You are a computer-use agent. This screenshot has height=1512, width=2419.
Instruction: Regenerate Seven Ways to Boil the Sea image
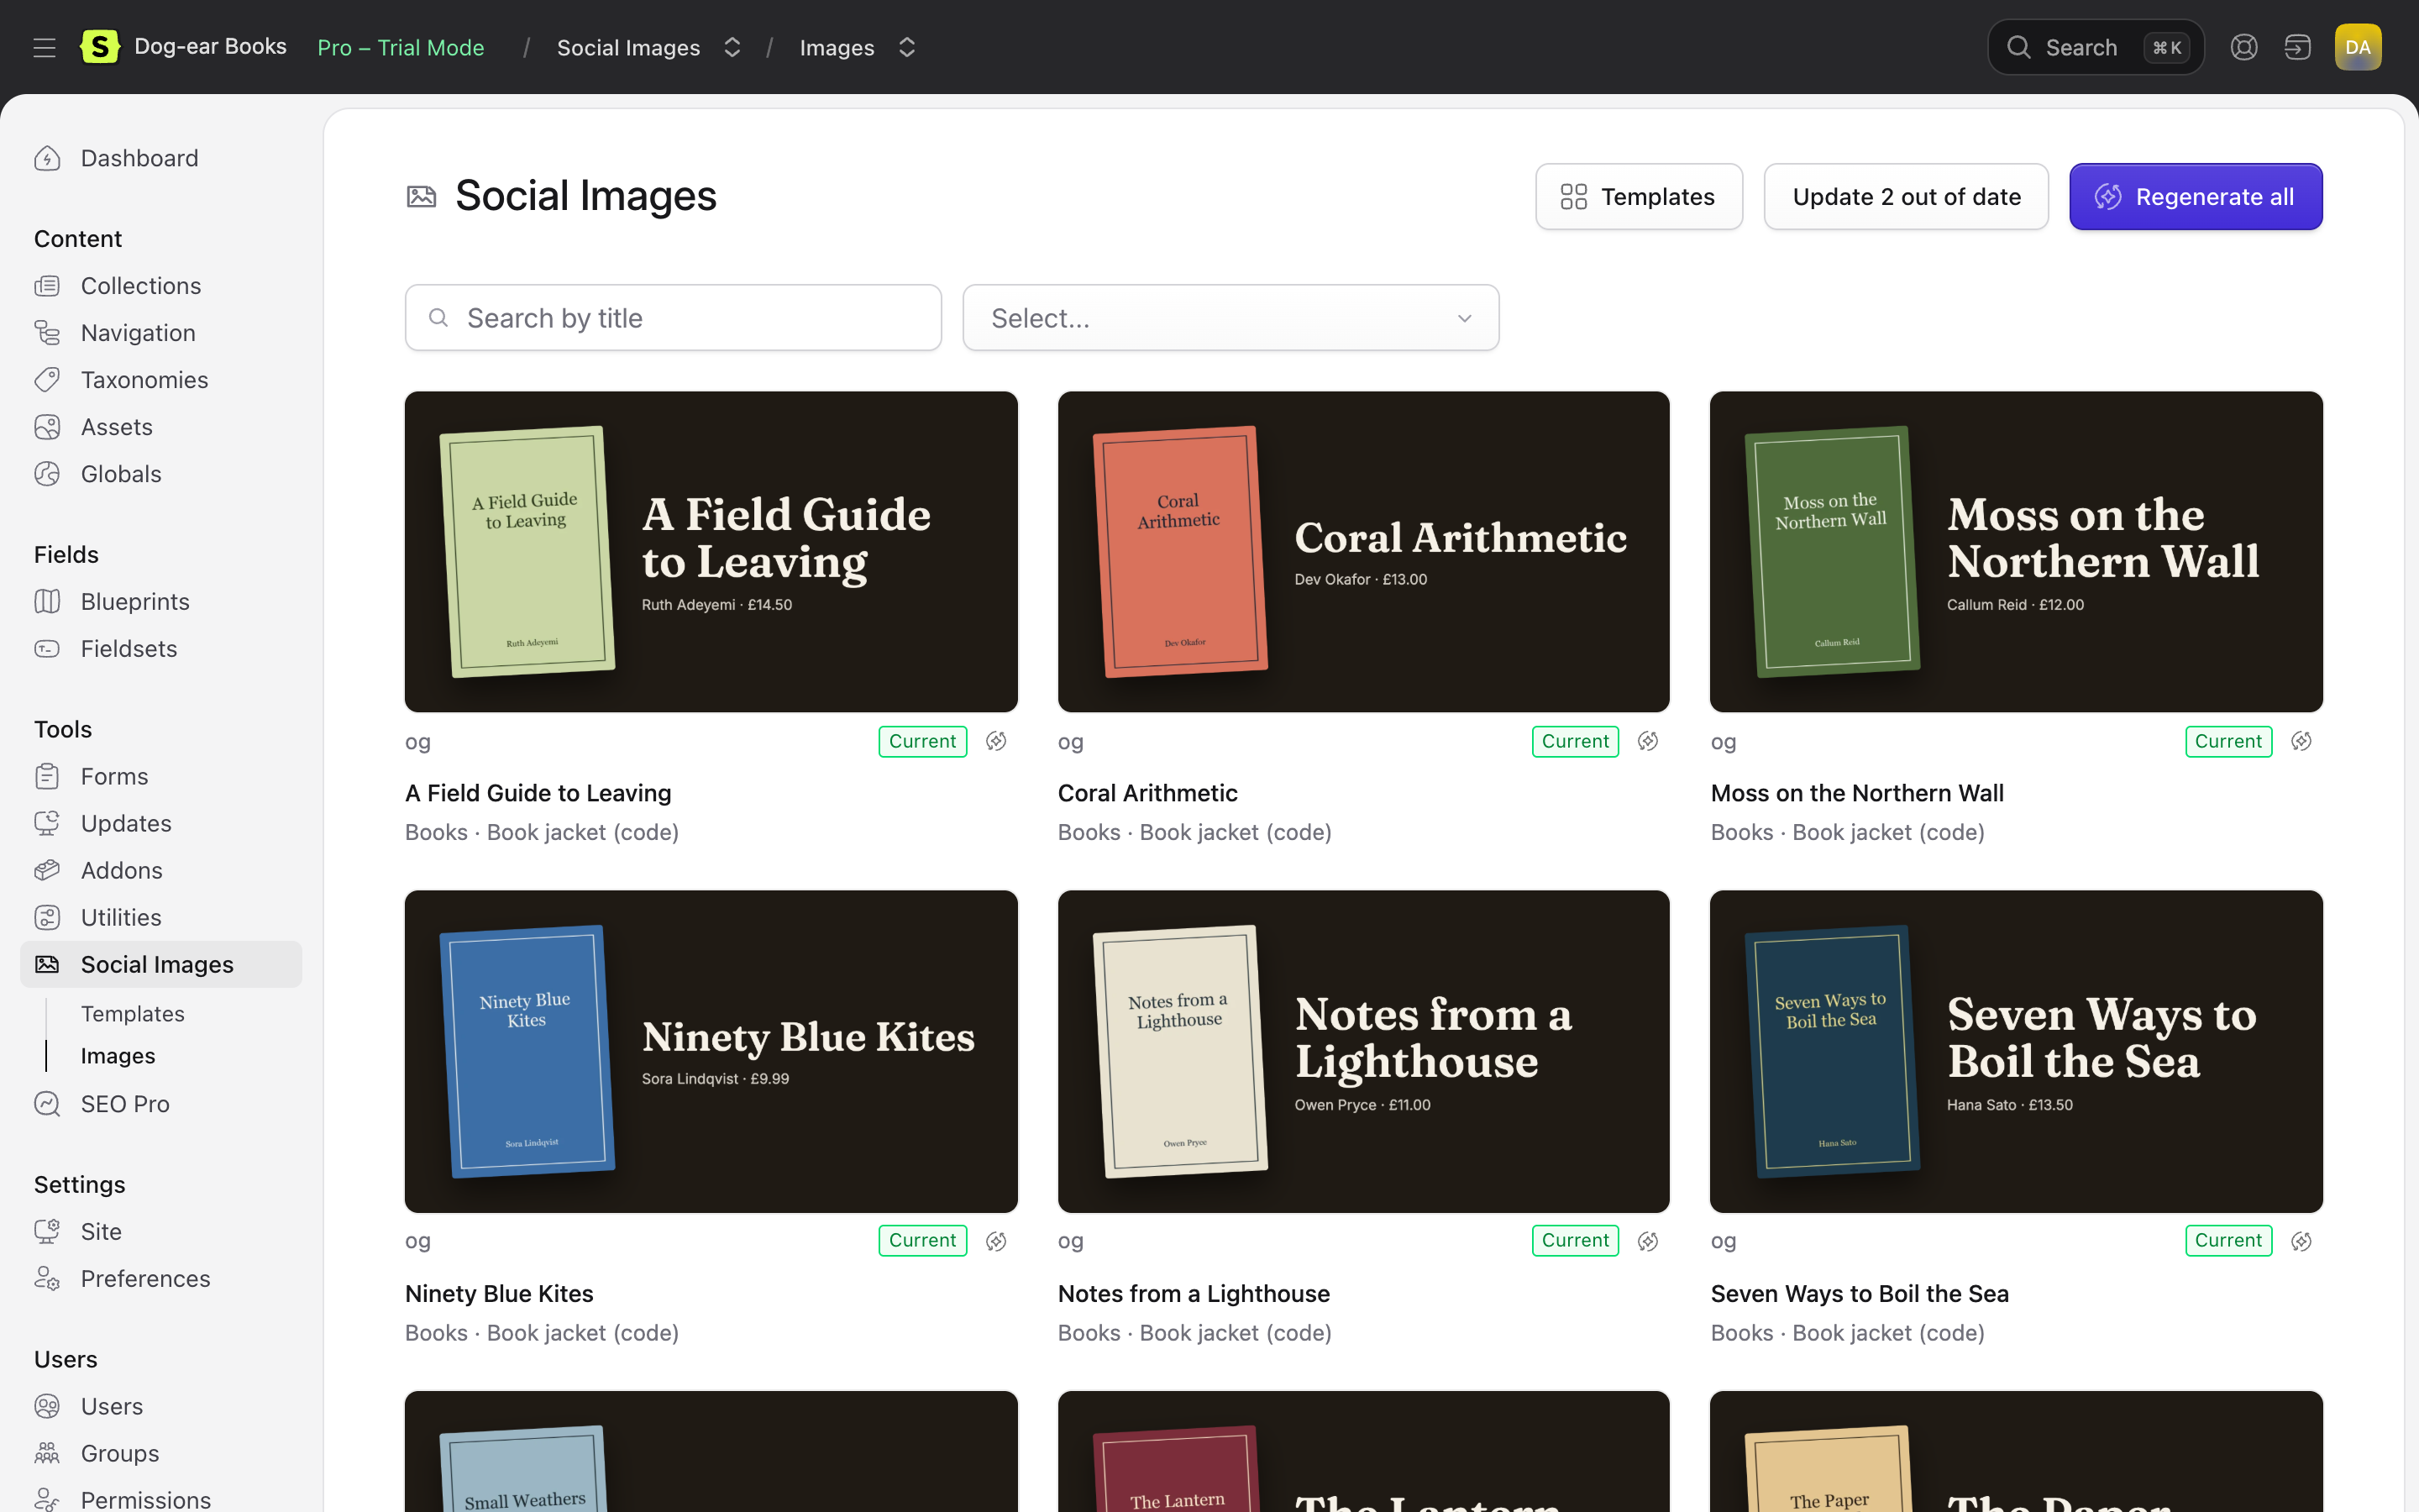[x=2302, y=1241]
